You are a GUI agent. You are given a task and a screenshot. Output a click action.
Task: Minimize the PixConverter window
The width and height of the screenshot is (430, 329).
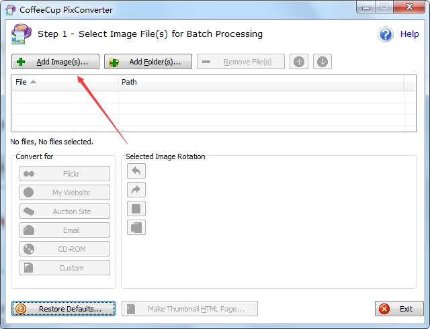pos(366,7)
